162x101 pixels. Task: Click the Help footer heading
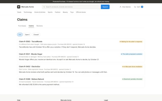click(x=19, y=100)
